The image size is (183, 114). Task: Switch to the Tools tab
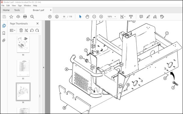[17, 10]
